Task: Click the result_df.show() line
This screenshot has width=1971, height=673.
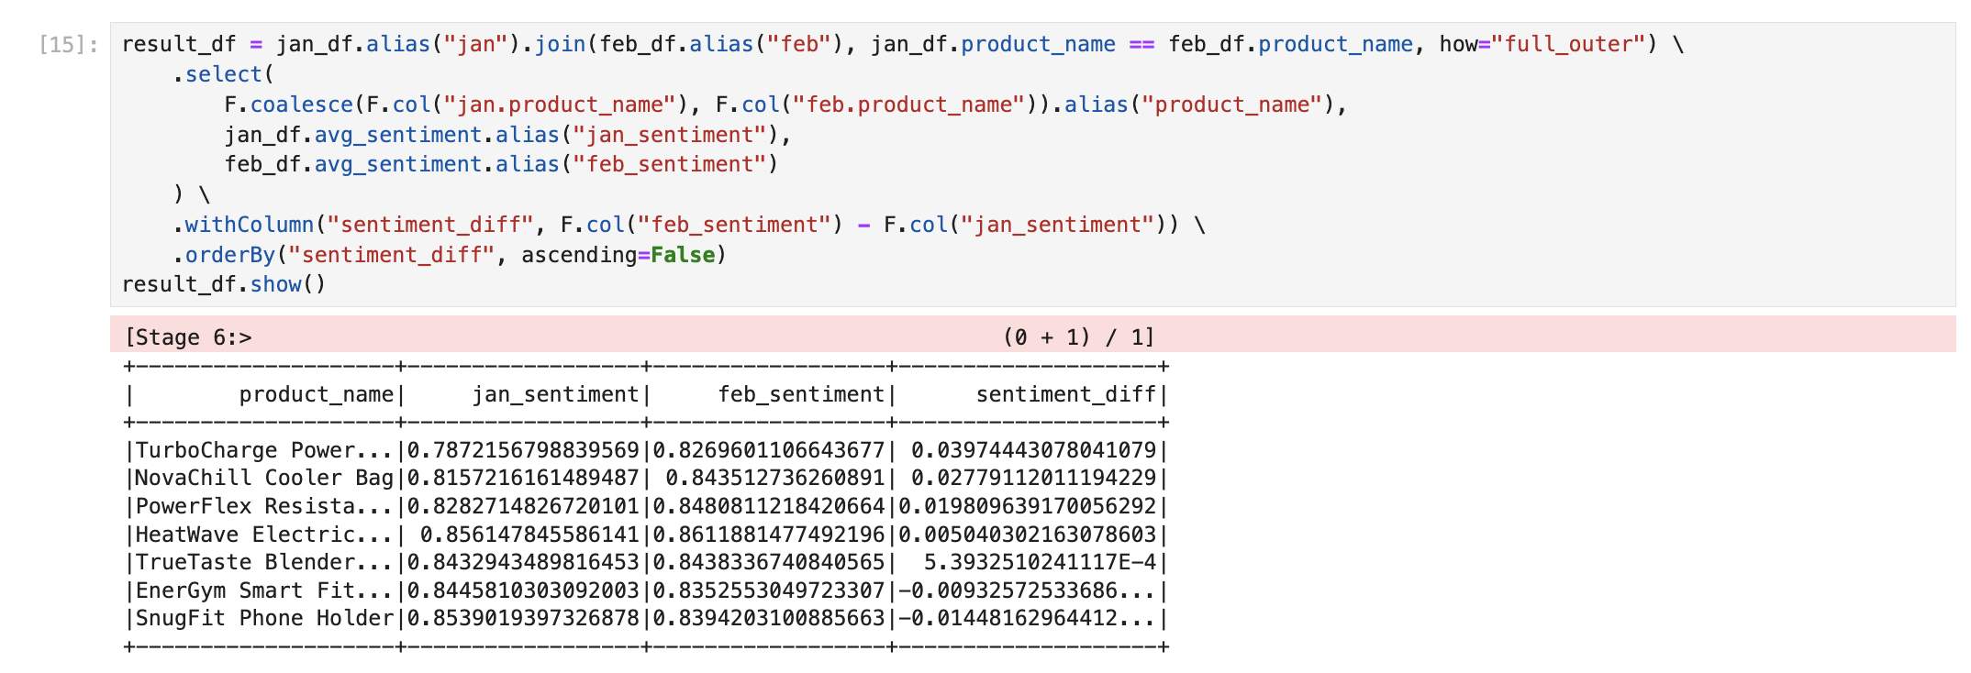Action: (223, 284)
